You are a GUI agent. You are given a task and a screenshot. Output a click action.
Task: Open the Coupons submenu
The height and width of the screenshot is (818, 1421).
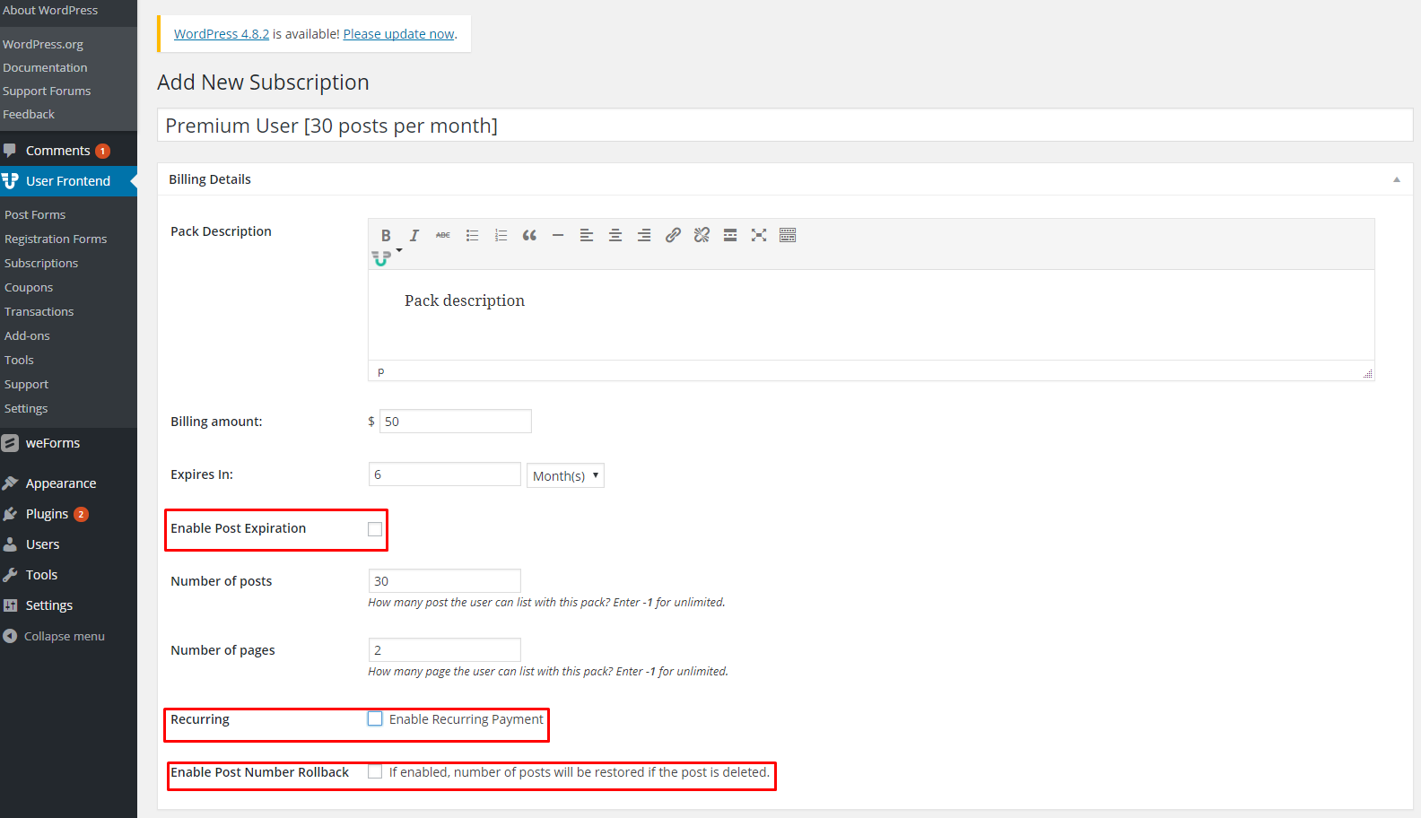pos(29,288)
